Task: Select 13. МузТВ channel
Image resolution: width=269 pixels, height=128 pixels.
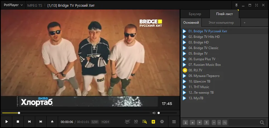Action: (225, 98)
